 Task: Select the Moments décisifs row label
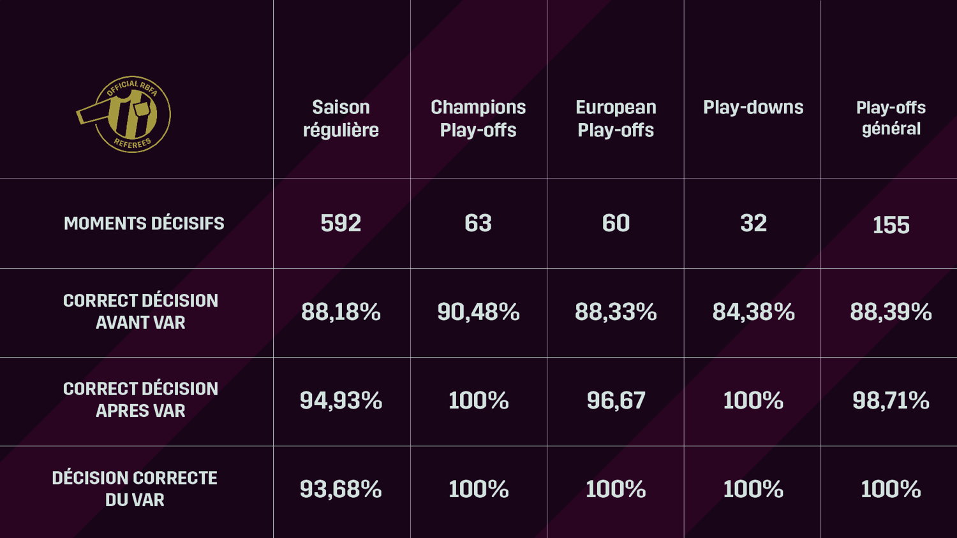tap(144, 223)
